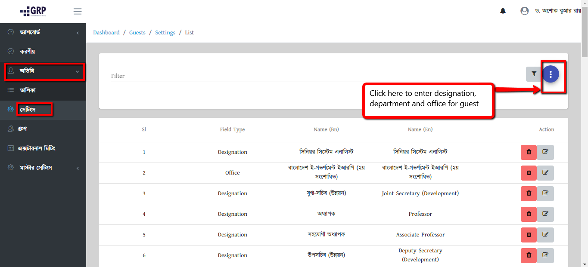Click the filter funnel button
Image resolution: width=588 pixels, height=267 pixels.
(x=534, y=74)
